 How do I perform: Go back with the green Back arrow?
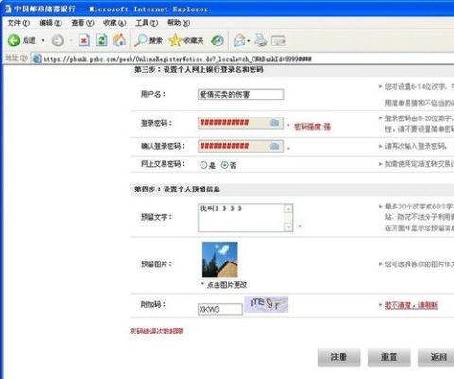coord(13,41)
